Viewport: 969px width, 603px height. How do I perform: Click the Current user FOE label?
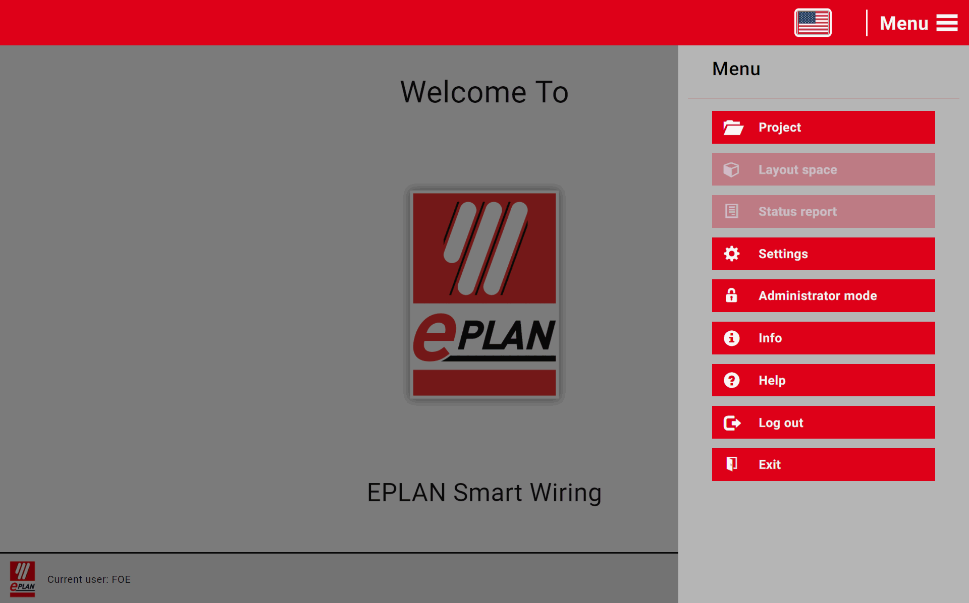click(89, 579)
